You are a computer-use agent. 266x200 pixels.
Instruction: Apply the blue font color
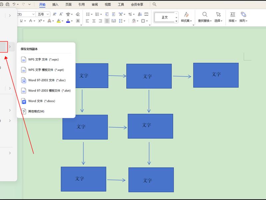click(68, 21)
